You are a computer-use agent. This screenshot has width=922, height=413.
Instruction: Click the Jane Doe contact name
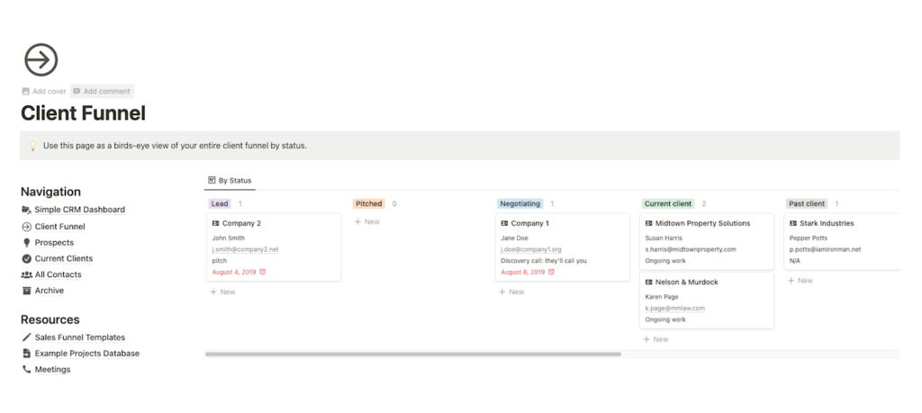[514, 238]
